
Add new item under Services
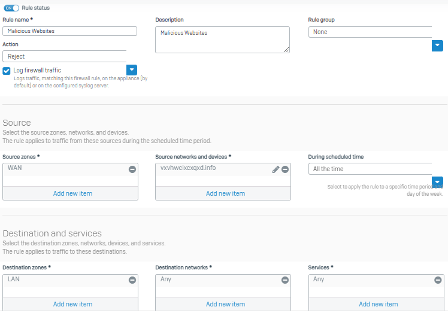click(379, 304)
